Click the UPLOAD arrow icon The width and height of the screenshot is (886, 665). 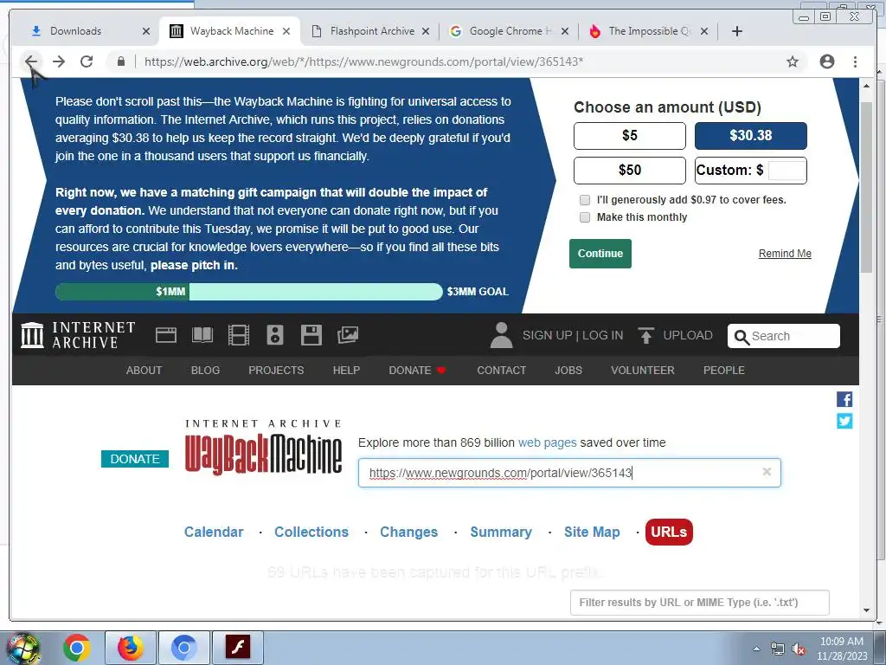tap(645, 335)
